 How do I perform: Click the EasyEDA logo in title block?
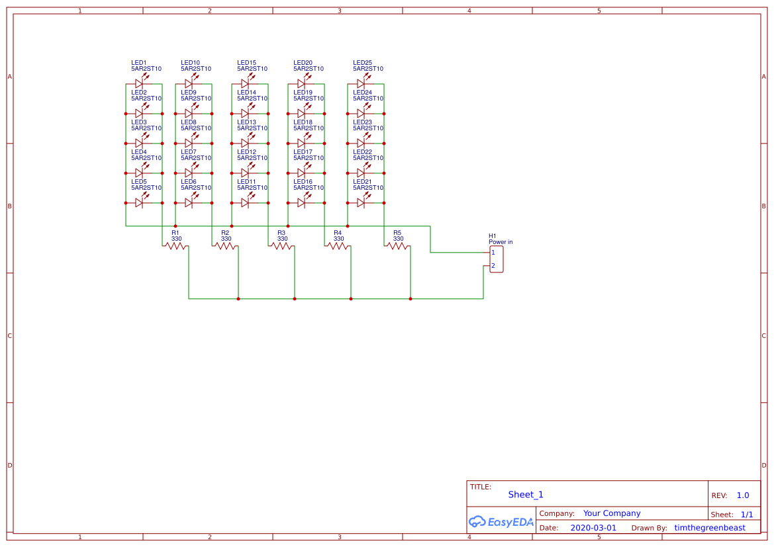pos(501,522)
